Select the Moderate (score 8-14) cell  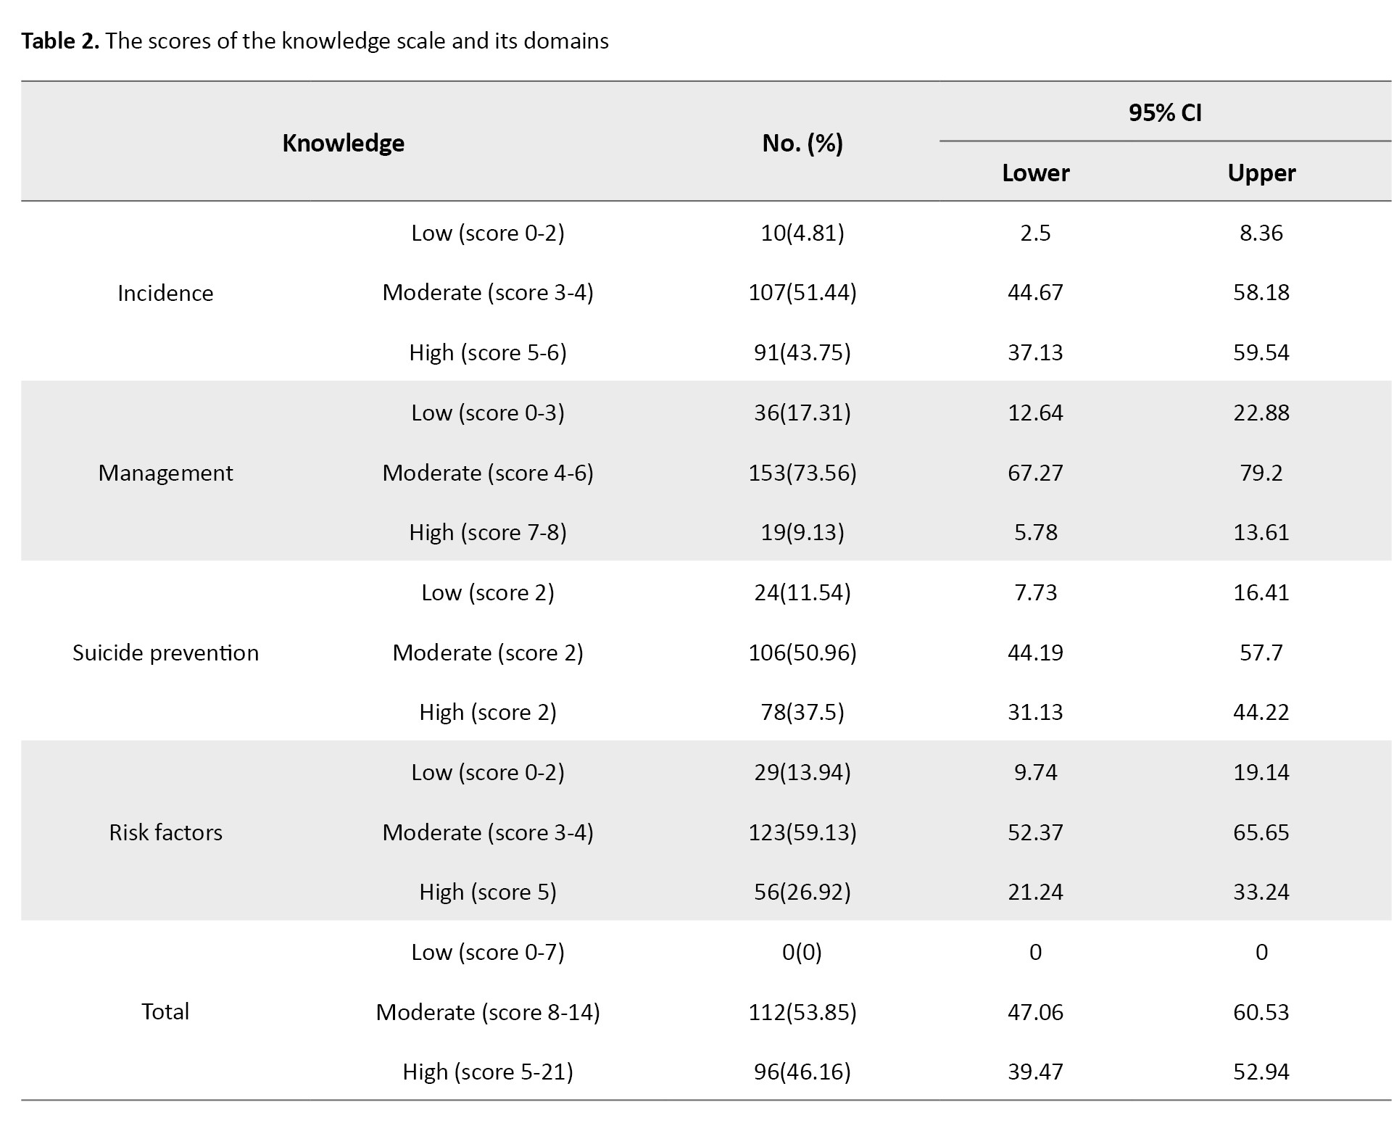pyautogui.click(x=488, y=1012)
